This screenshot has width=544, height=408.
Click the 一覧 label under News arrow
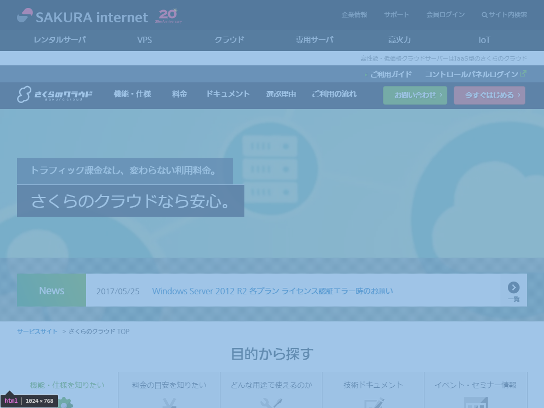coord(514,299)
